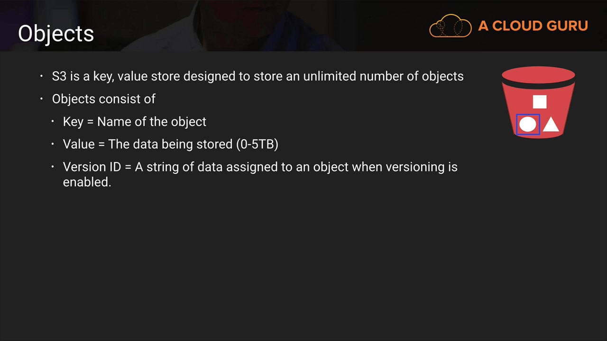Click the bullet dot before "Objects consist of"
The width and height of the screenshot is (607, 341).
click(x=42, y=99)
